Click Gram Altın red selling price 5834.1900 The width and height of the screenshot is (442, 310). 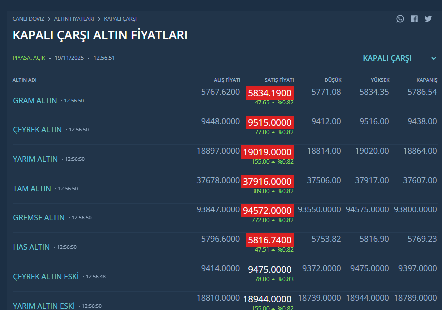point(269,93)
